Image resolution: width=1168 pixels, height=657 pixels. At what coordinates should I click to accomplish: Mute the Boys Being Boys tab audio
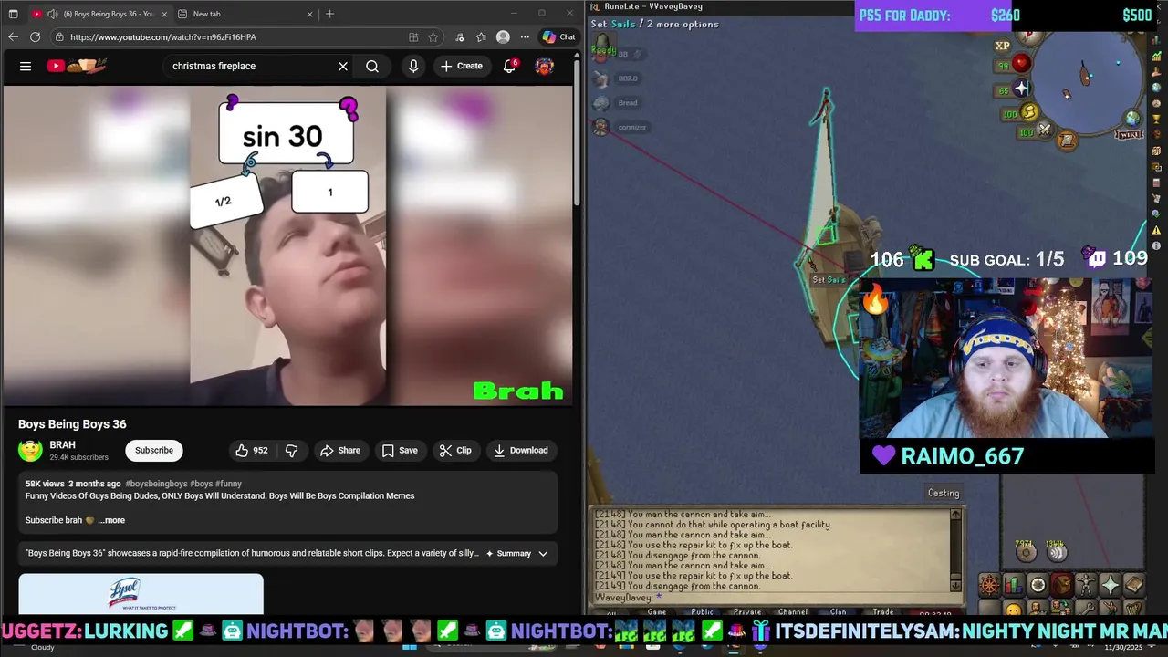click(x=53, y=14)
